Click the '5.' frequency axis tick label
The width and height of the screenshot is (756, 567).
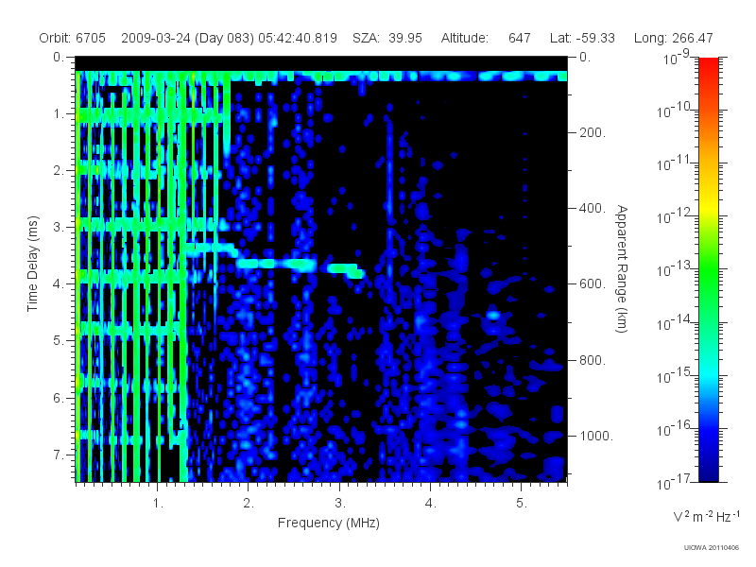522,504
